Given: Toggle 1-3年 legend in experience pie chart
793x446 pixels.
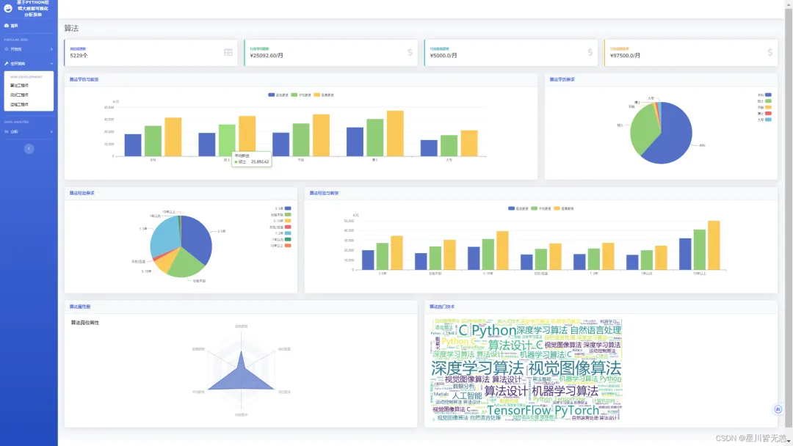Looking at the screenshot, I should coord(283,233).
